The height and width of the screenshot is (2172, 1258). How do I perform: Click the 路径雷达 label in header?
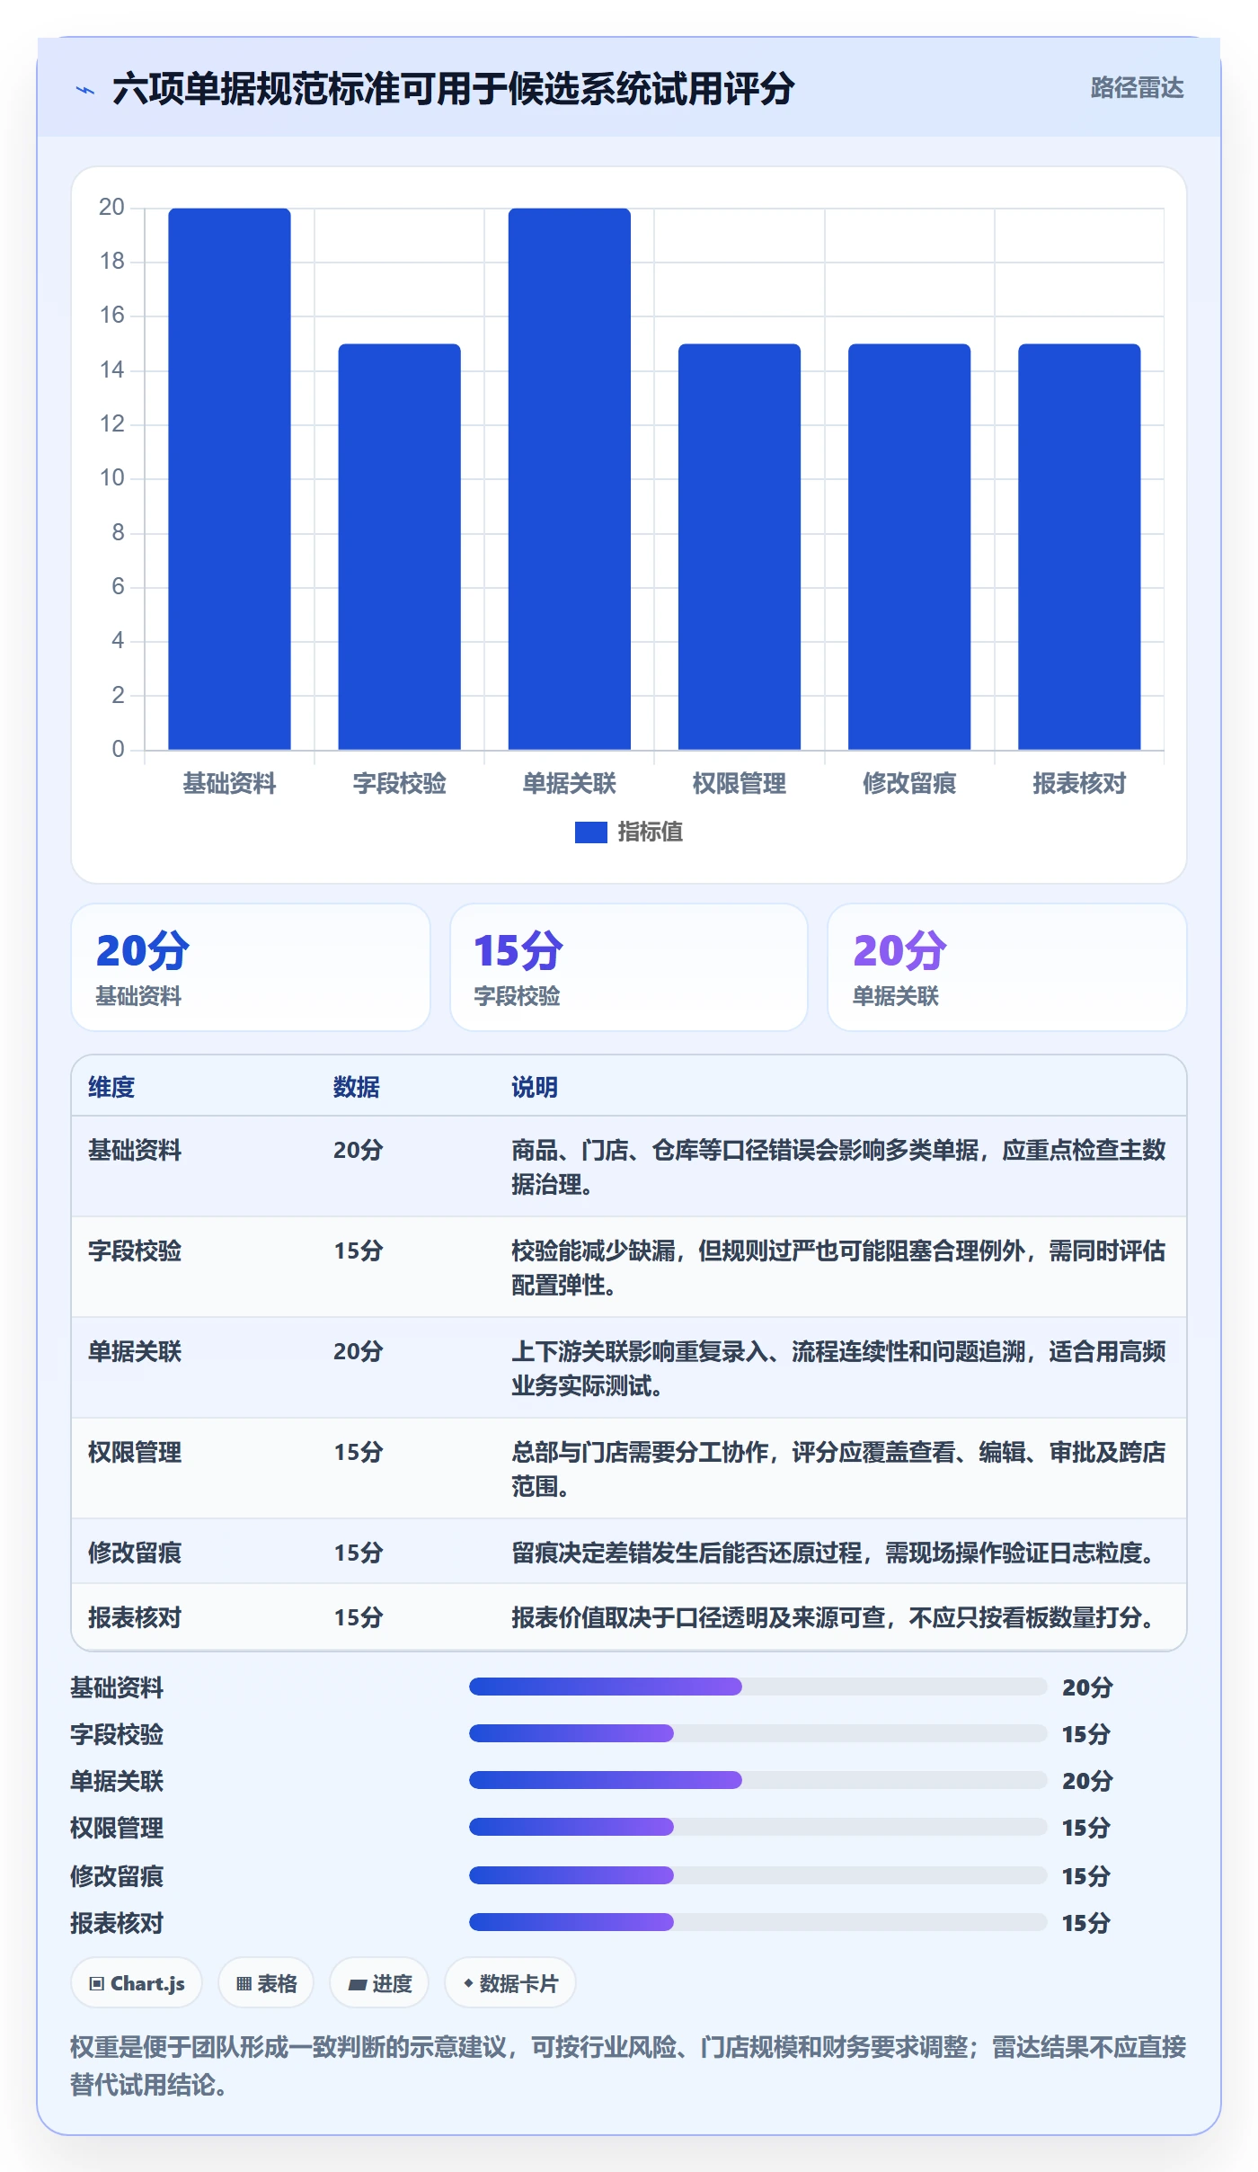point(1137,88)
